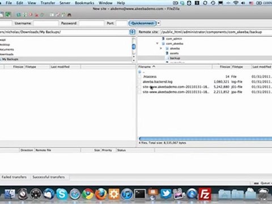Click the red Cancel current operation icon

click(x=31, y=15)
